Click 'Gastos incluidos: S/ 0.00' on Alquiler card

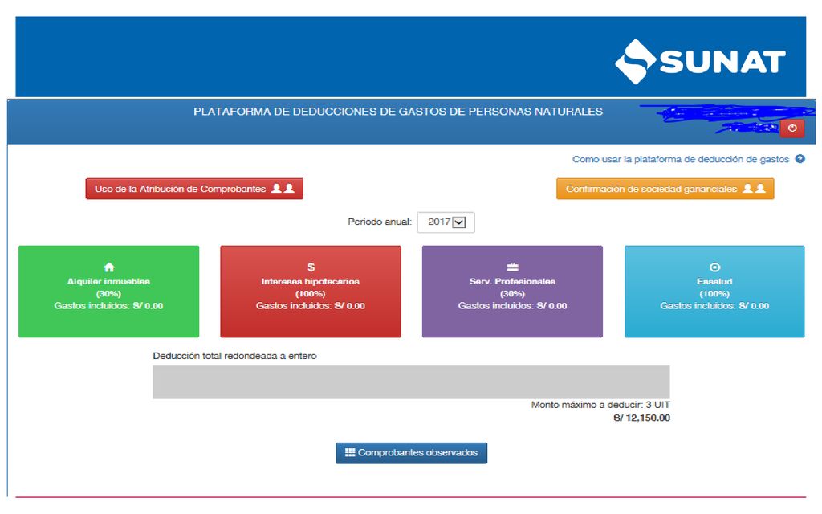coord(108,306)
